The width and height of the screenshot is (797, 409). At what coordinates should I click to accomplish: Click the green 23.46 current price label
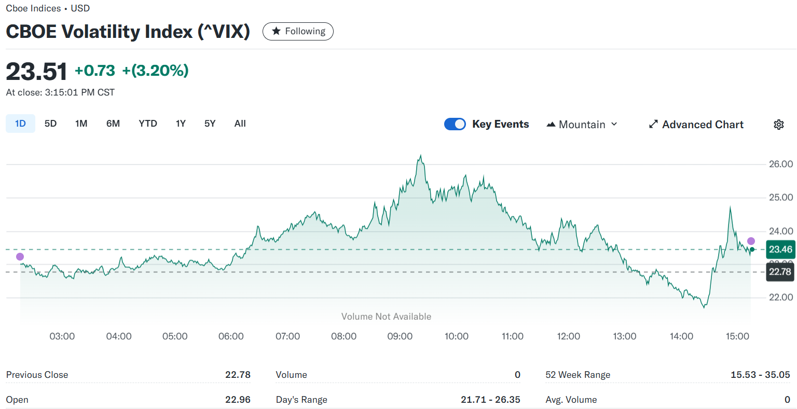point(780,249)
